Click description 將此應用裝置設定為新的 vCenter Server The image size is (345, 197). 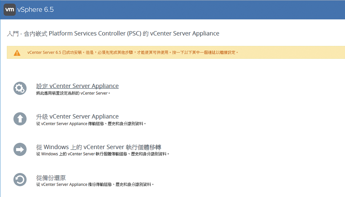pyautogui.click(x=73, y=93)
